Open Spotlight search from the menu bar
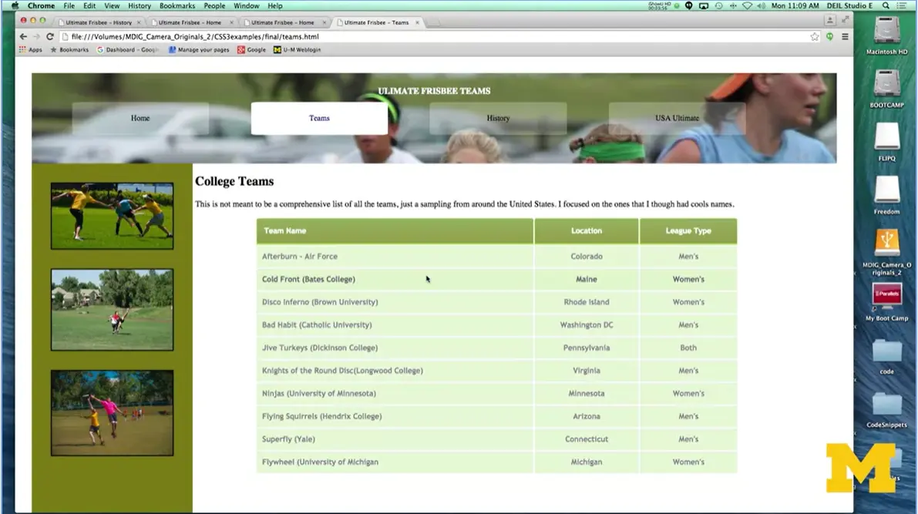 coord(884,5)
